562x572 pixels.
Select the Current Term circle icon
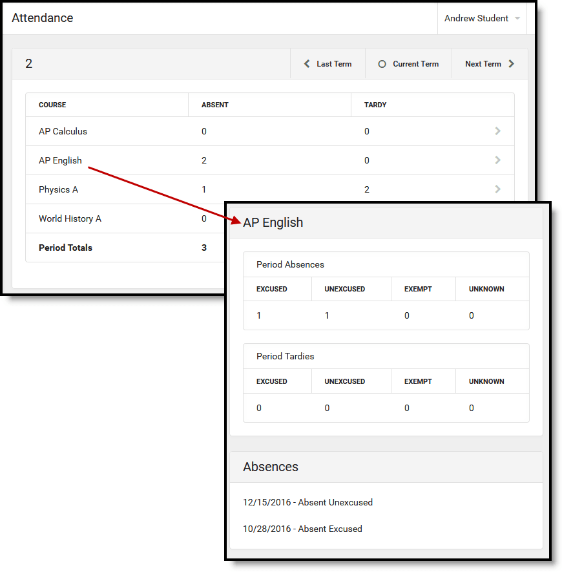coord(384,63)
